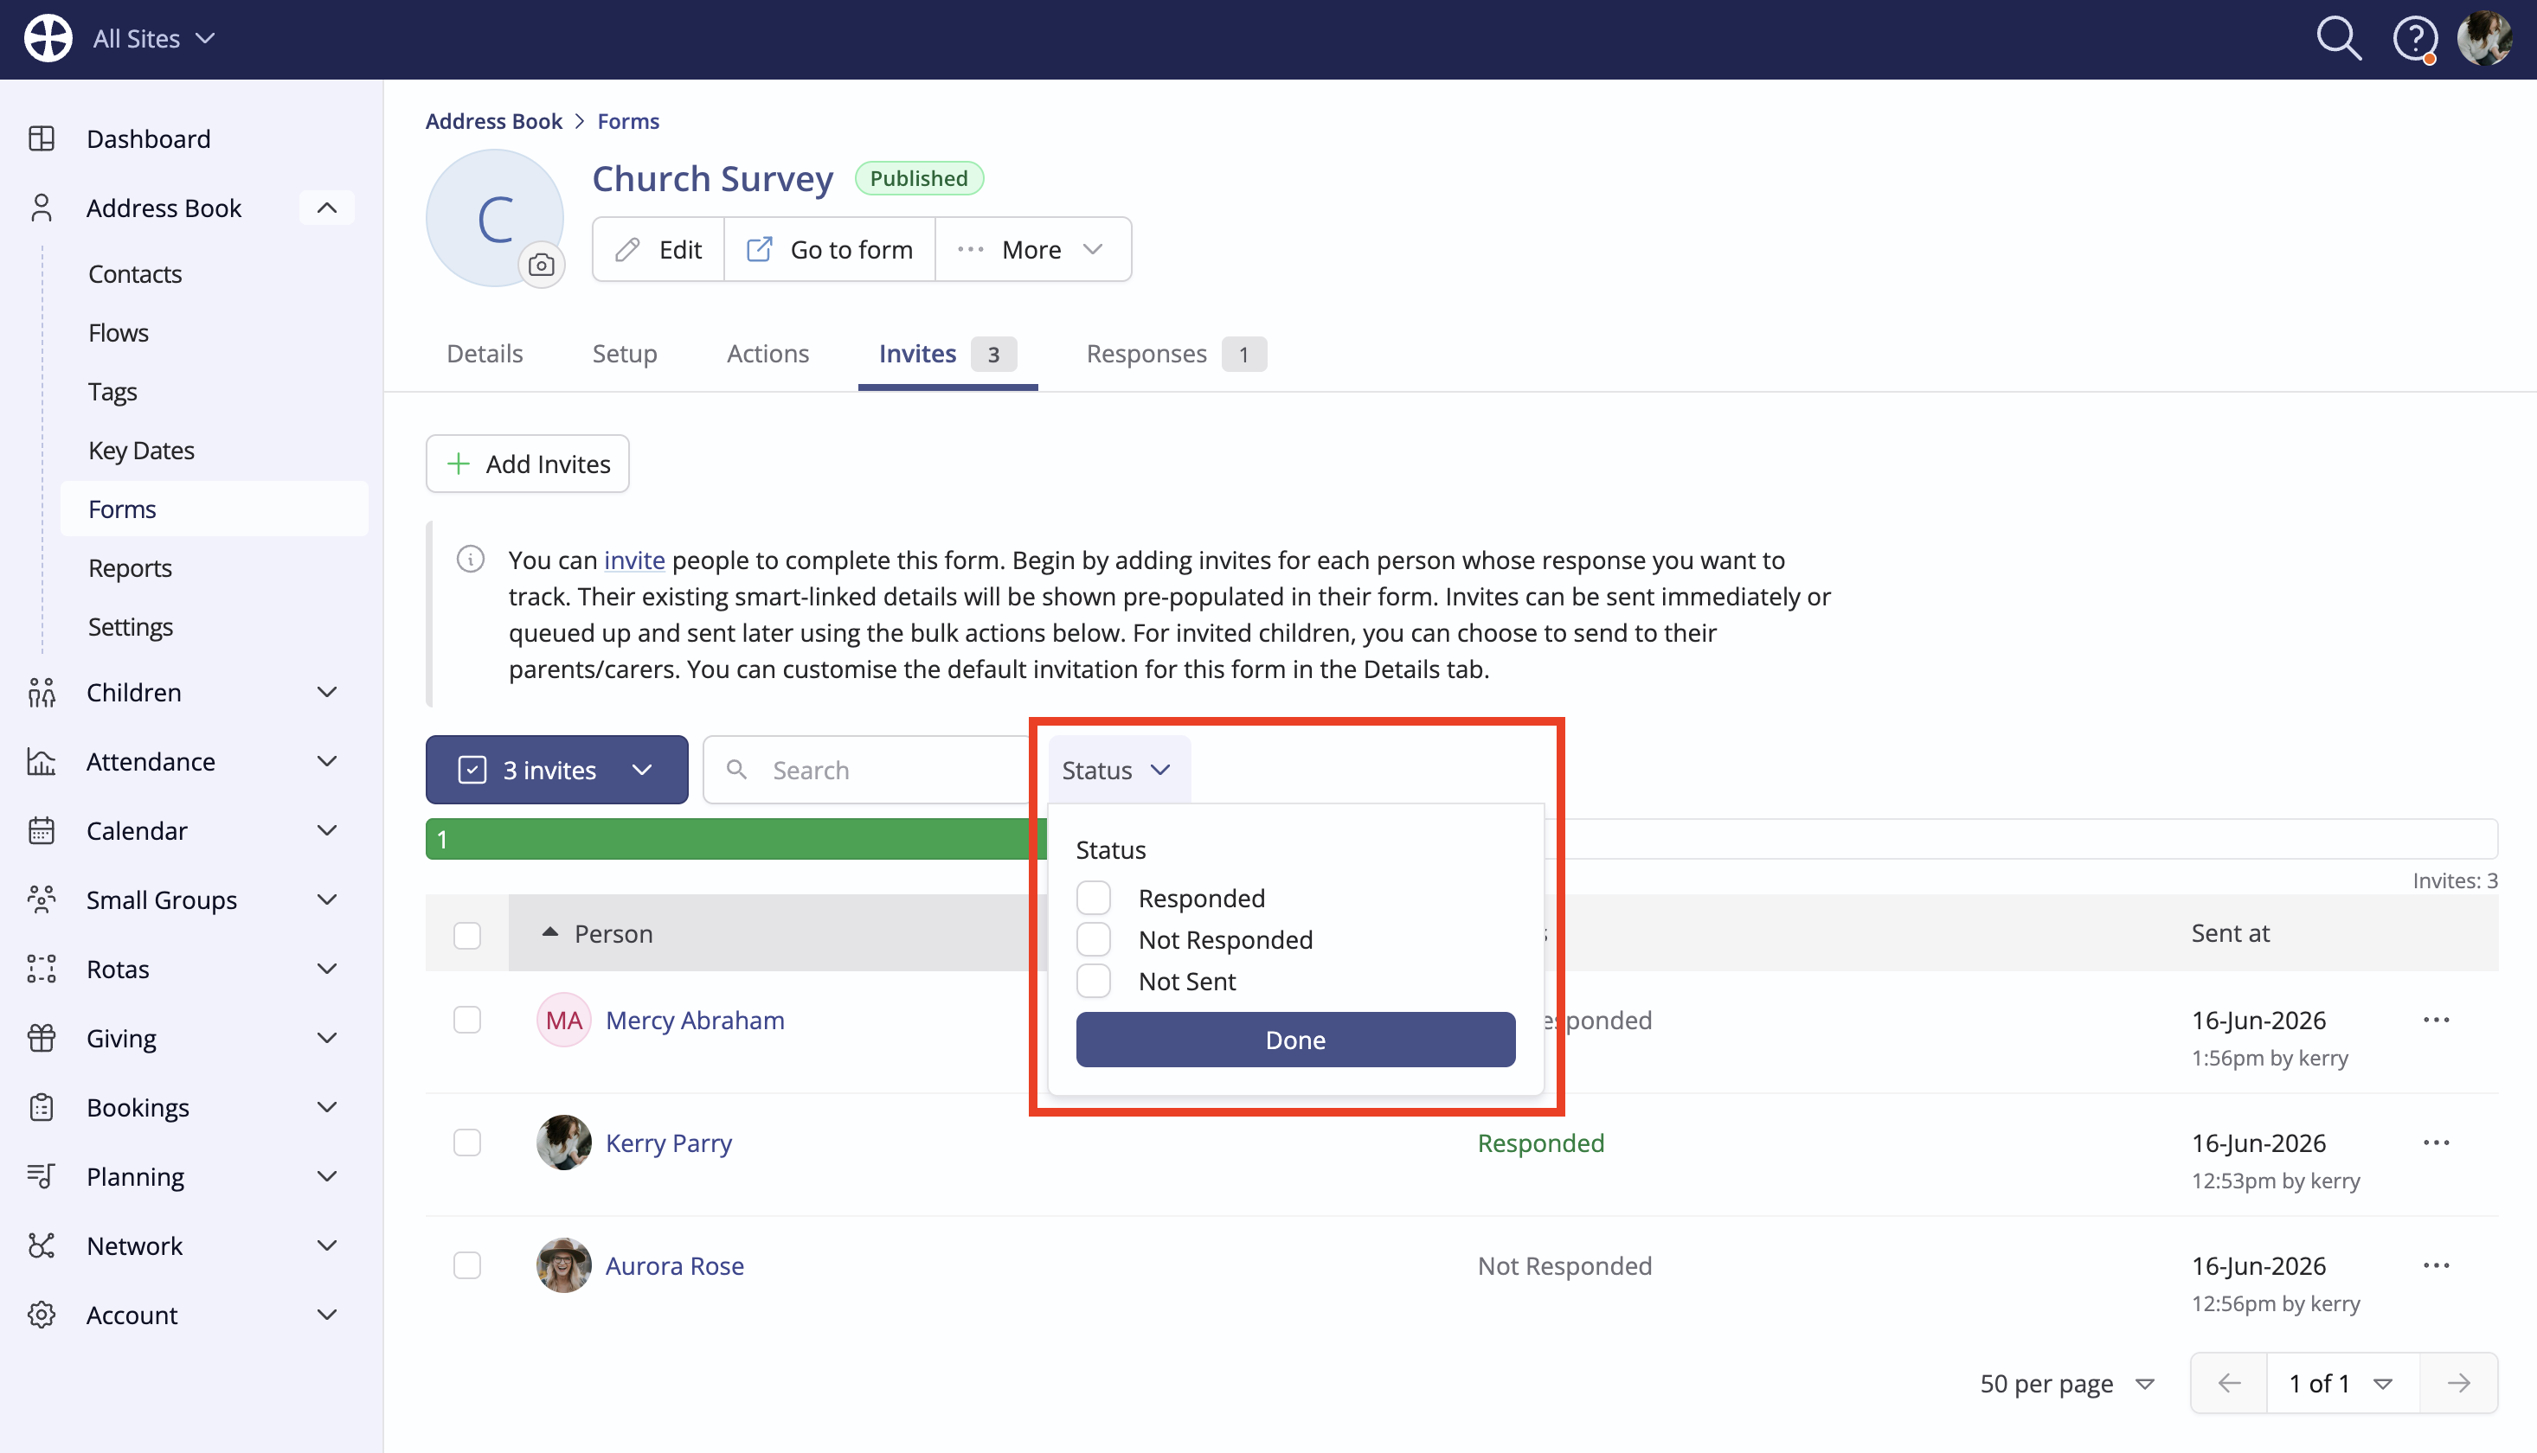
Task: Click Kerry Parry's avatar photo
Action: pyautogui.click(x=564, y=1143)
